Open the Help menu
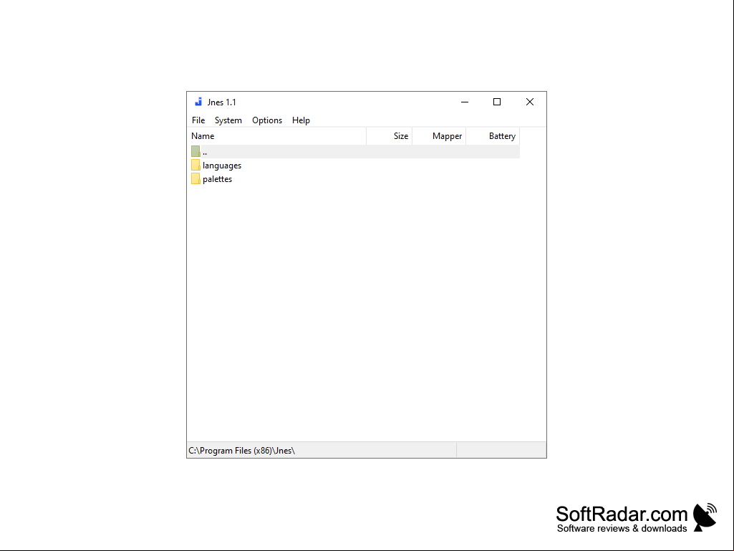Screen dimensions: 734x551 [301, 120]
